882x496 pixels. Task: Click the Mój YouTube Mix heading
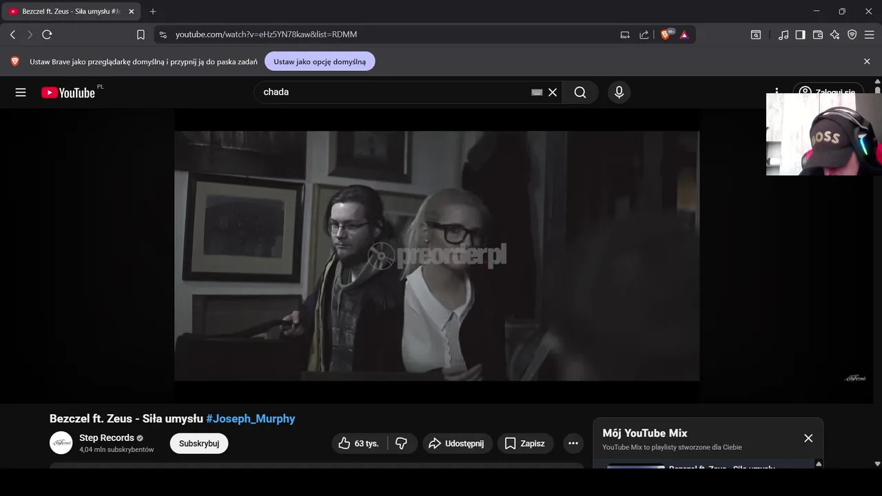[x=645, y=433]
